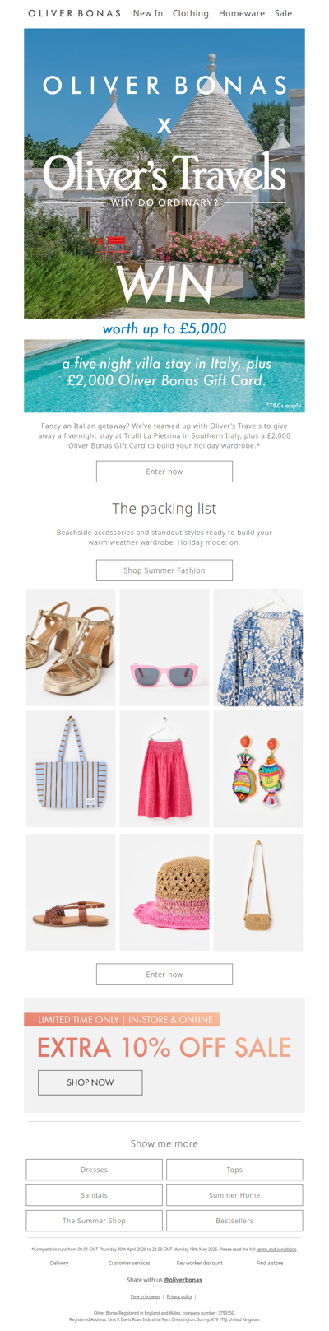Open the straw crochet hat image
The image size is (329, 1331).
(164, 892)
